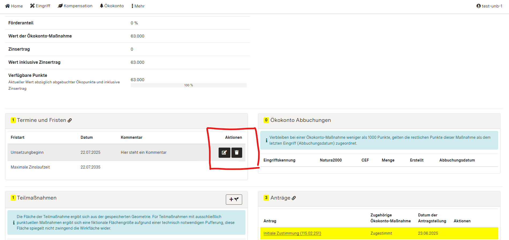
Task: Click the Teilmaßnahmen count badge
Action: (x=13, y=198)
